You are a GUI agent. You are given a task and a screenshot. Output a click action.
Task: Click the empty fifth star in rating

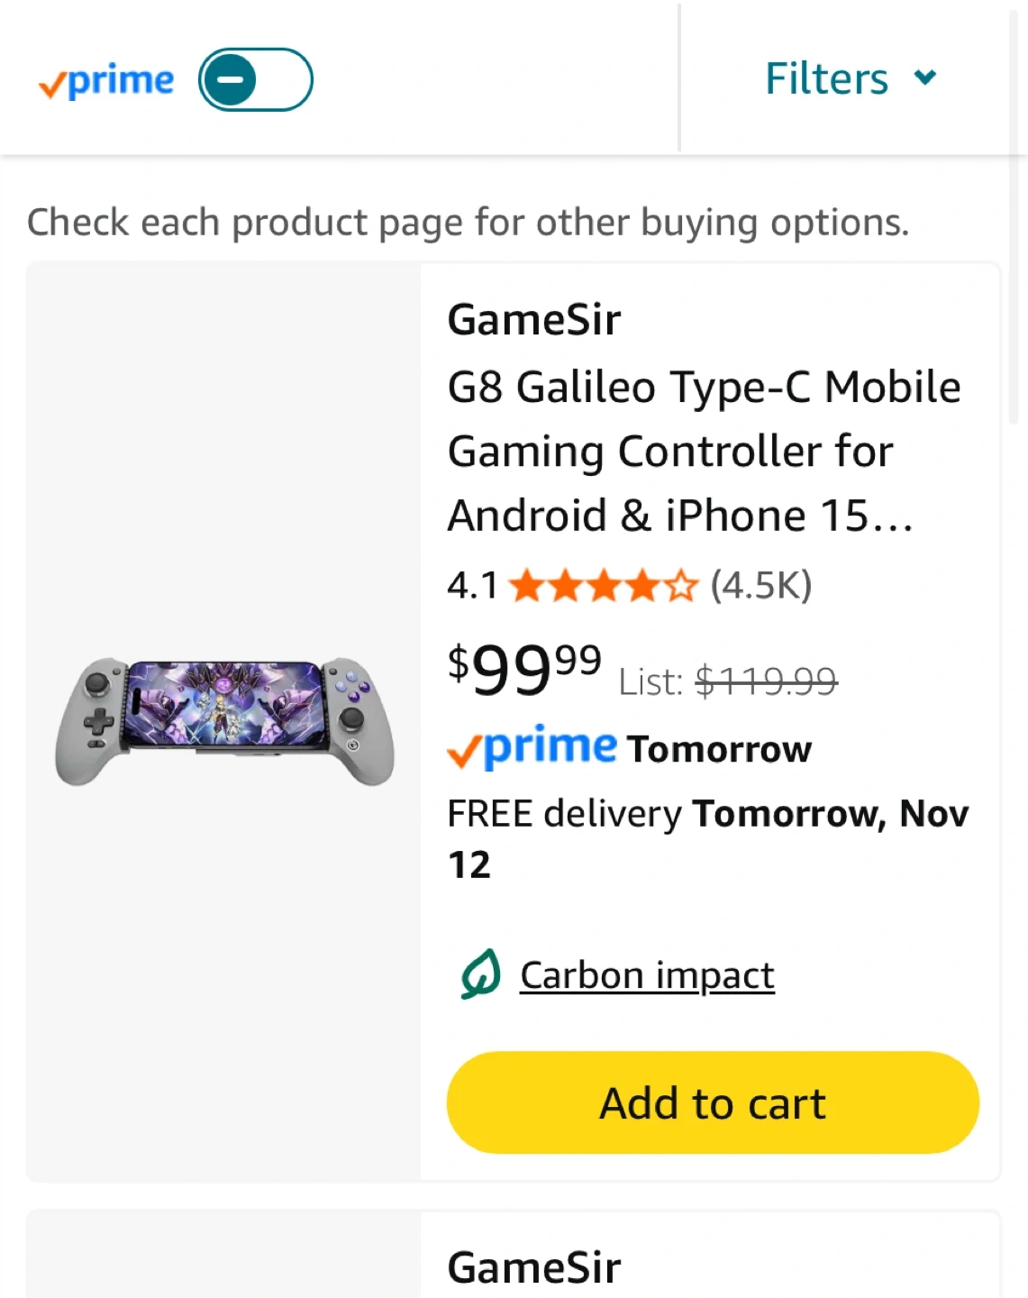click(683, 586)
